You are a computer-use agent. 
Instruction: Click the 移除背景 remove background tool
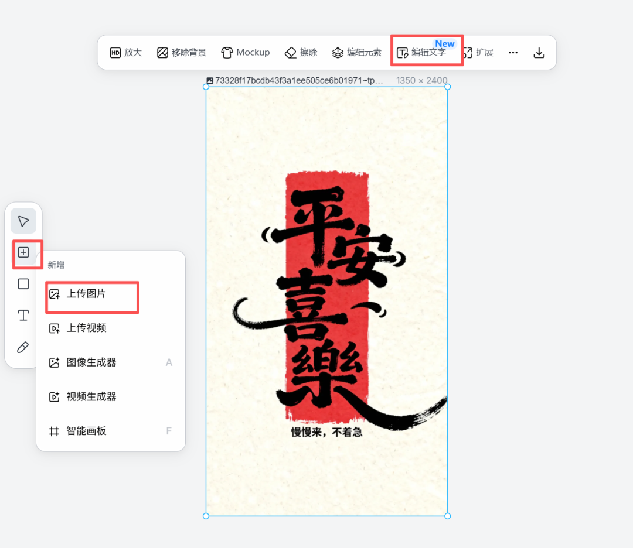click(x=181, y=52)
